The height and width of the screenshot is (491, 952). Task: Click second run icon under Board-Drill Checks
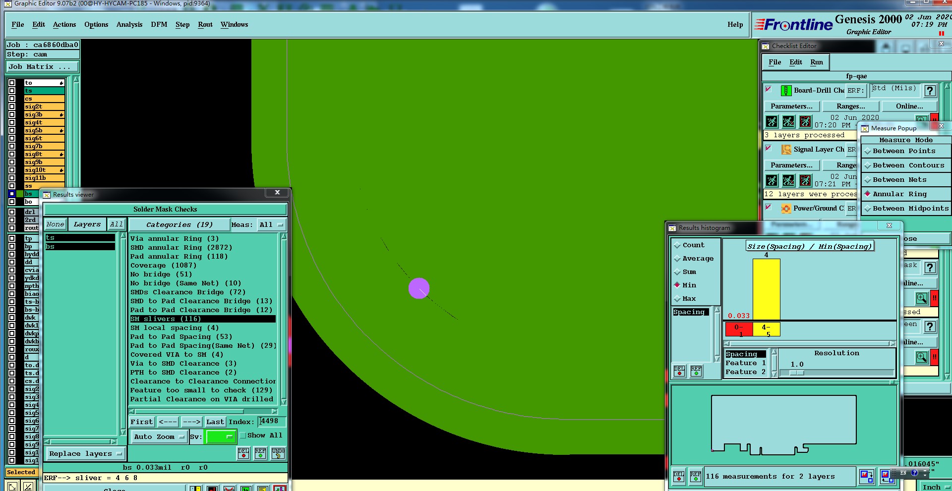coord(788,121)
